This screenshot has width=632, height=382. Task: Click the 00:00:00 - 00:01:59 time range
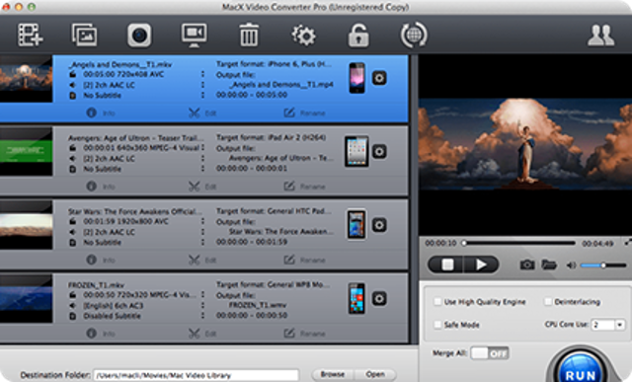(252, 242)
